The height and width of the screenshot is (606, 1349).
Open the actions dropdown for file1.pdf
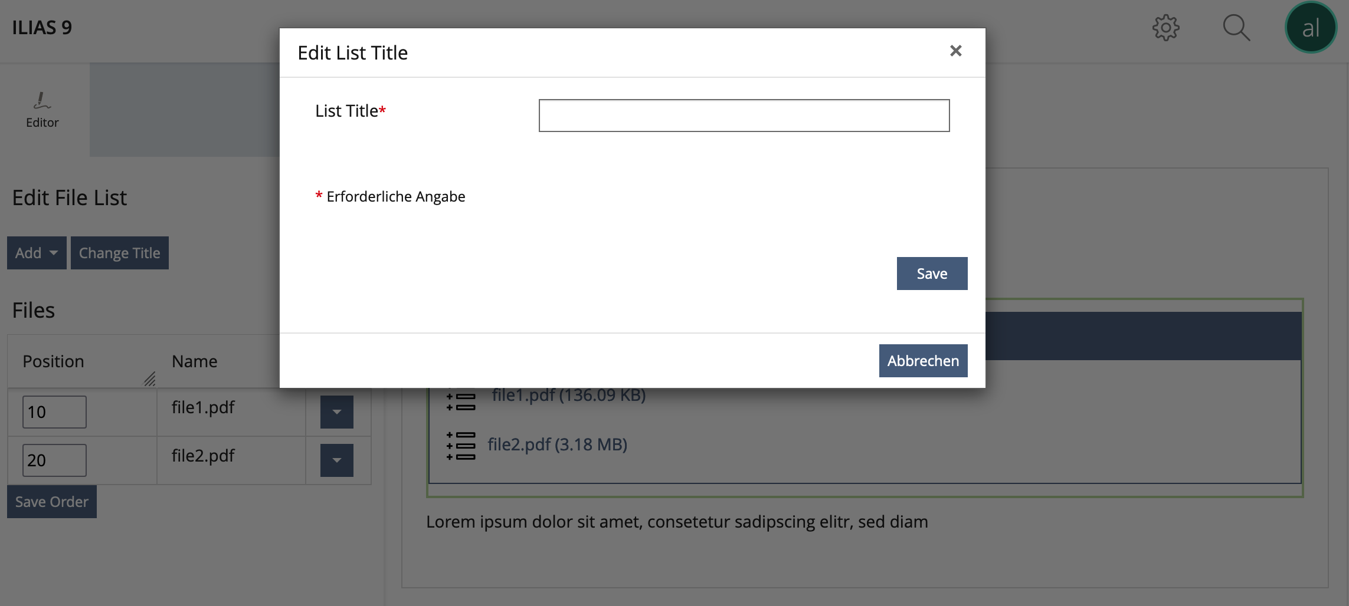[x=337, y=412]
